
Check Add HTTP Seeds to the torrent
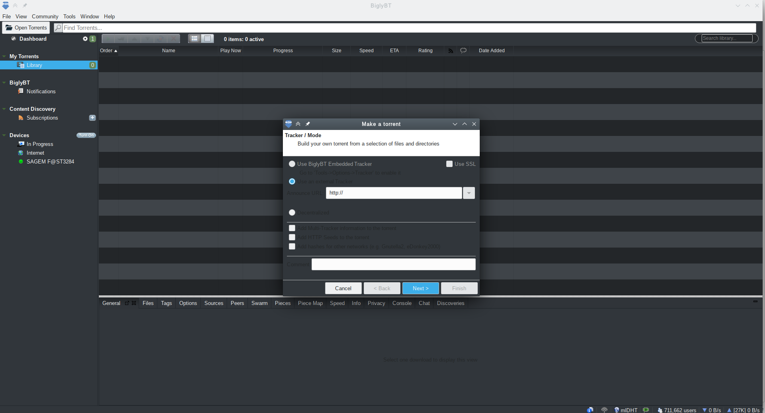(x=292, y=237)
